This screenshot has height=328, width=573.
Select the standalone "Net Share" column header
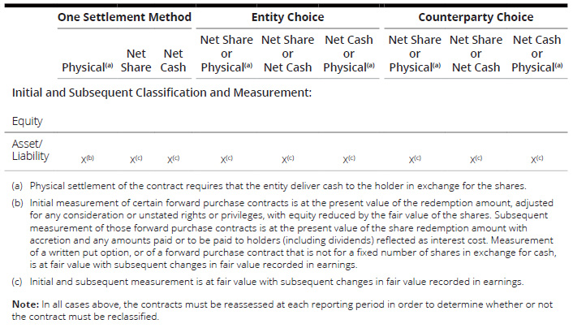coord(136,60)
